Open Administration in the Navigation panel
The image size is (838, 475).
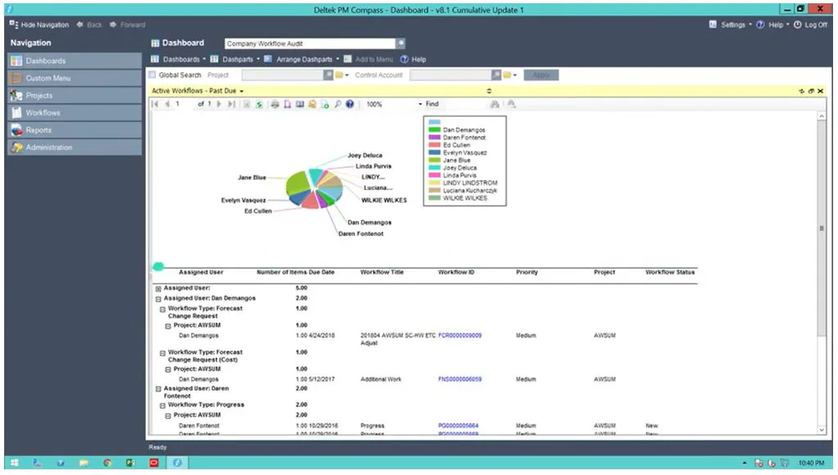[75, 147]
